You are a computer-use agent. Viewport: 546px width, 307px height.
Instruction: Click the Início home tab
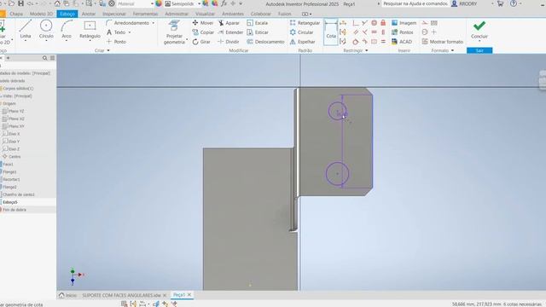68,295
